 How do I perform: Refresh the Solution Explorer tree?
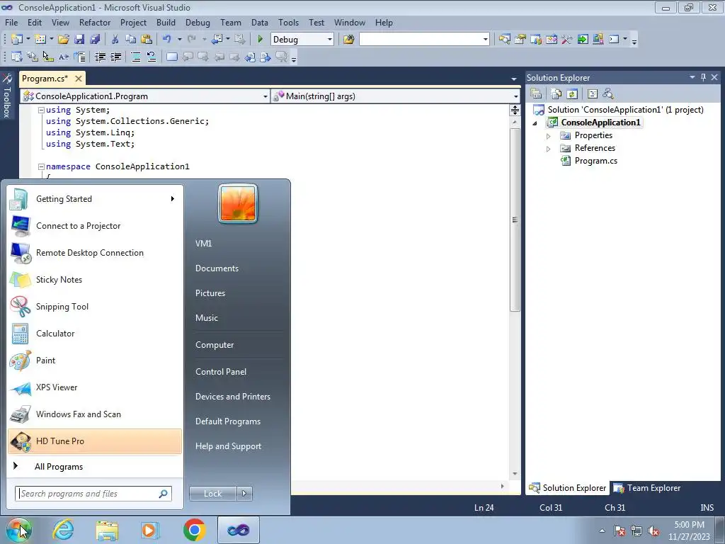pos(572,94)
